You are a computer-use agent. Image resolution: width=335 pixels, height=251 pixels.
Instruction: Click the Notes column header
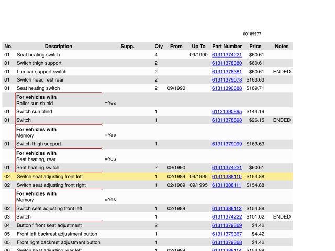click(x=282, y=47)
